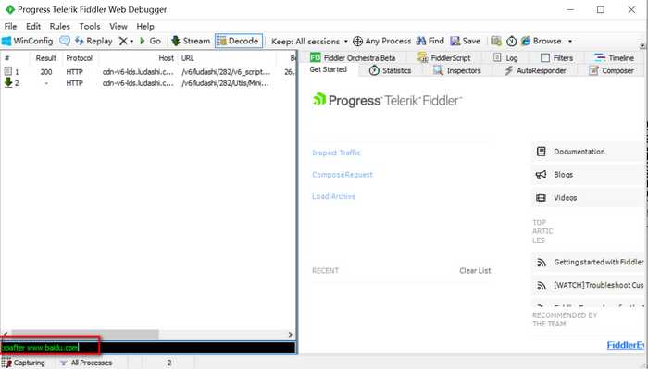Select session 1 with result 200
The width and height of the screenshot is (648, 369).
pyautogui.click(x=148, y=72)
